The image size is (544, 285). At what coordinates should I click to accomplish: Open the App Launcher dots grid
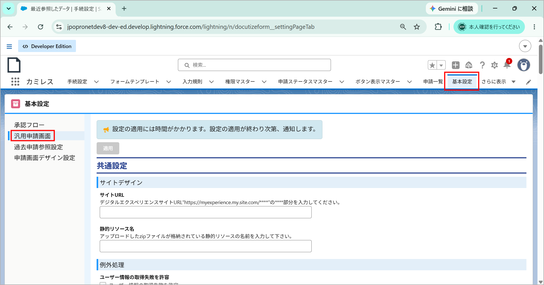click(x=15, y=81)
